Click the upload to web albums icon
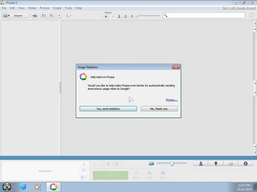Image resolution: width=257 pixels, height=192 pixels. tap(68, 15)
